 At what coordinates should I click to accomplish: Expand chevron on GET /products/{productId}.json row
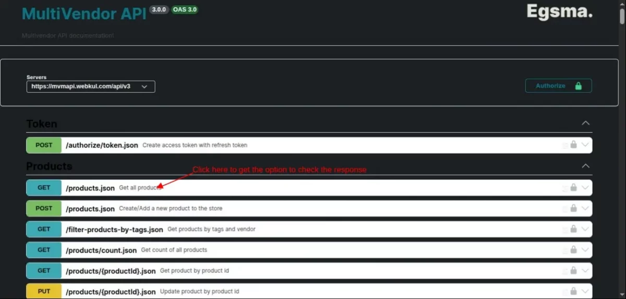point(585,271)
